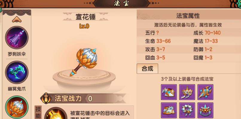Choose the spiked ring equipment slot
The image size is (241, 119).
205,110
